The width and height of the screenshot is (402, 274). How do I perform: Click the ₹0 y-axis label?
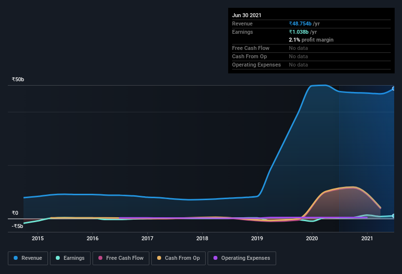15,213
